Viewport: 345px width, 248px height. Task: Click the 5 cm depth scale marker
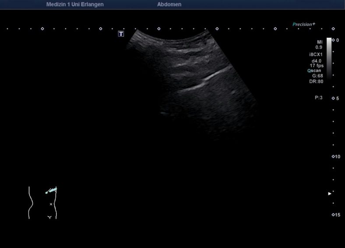[x=334, y=98]
